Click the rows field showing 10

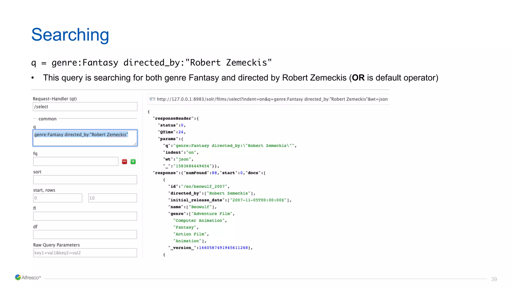[x=112, y=198]
